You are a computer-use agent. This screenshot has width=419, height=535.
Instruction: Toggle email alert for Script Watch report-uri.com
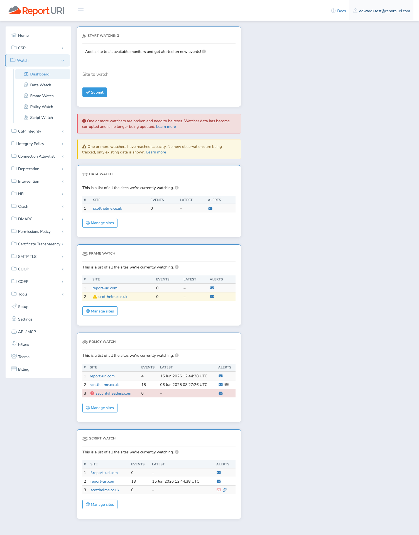pos(219,481)
